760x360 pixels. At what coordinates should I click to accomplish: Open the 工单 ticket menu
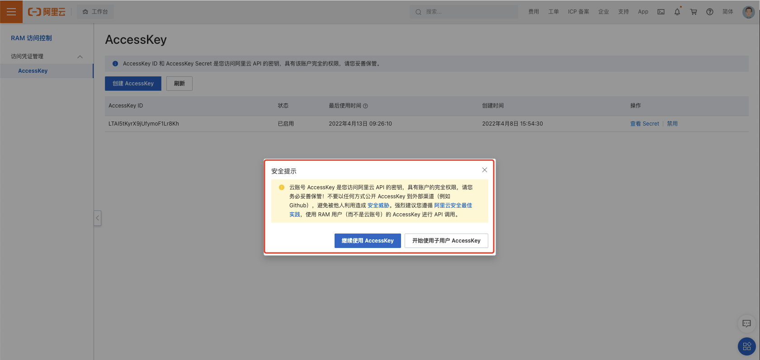[x=553, y=12]
